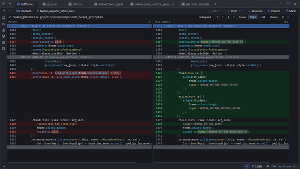Screen dimensions: 300x169
Task: Toggle Blame view
Action: coord(274,17)
